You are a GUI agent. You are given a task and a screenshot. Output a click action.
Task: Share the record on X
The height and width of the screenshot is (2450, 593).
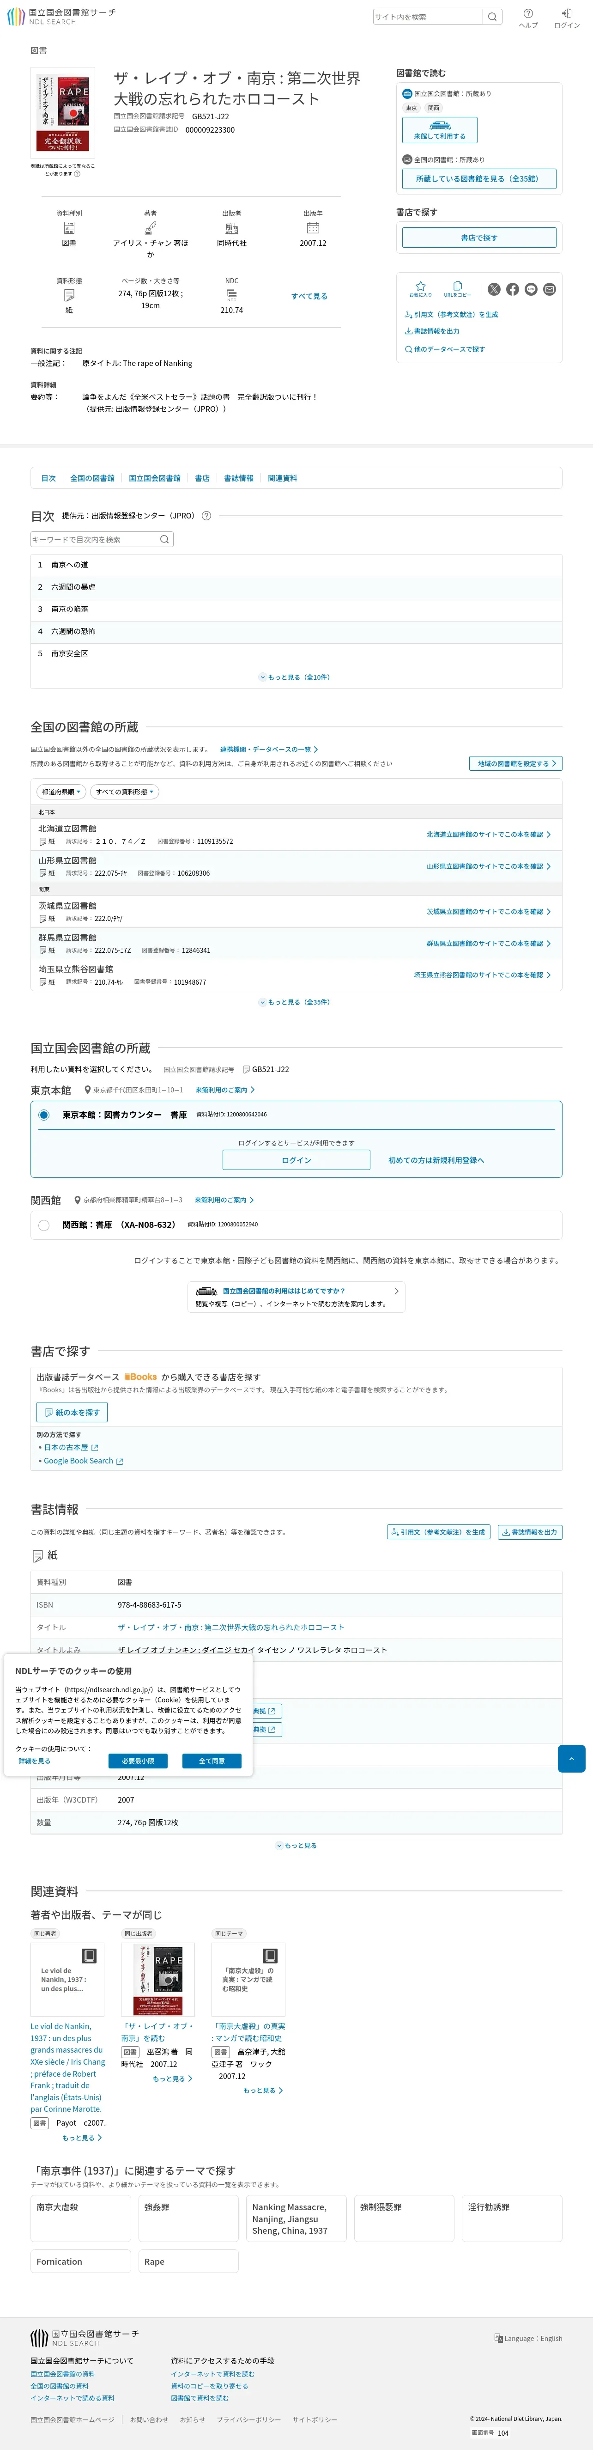coord(494,289)
